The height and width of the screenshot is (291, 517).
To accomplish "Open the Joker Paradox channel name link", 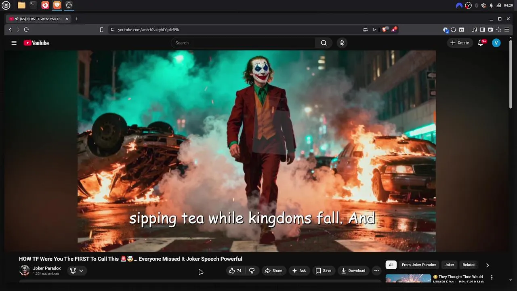I will coord(47,268).
